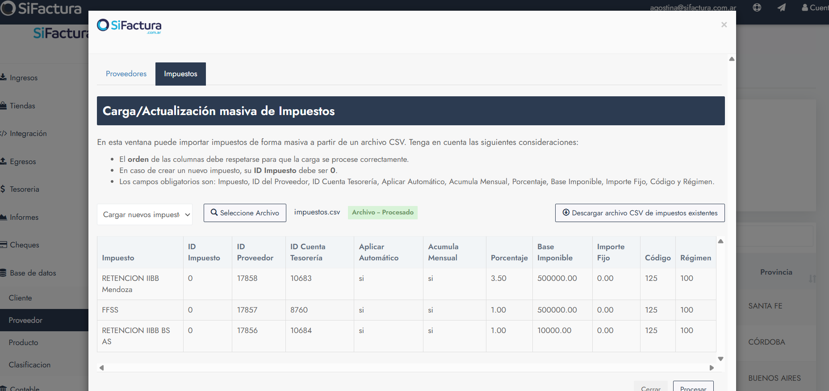Image resolution: width=829 pixels, height=391 pixels.
Task: Click the Seleccione Archivo button
Action: point(245,213)
